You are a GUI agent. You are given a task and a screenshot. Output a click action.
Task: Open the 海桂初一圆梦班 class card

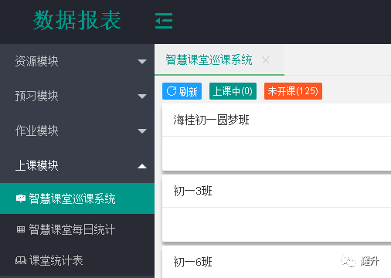(x=277, y=137)
